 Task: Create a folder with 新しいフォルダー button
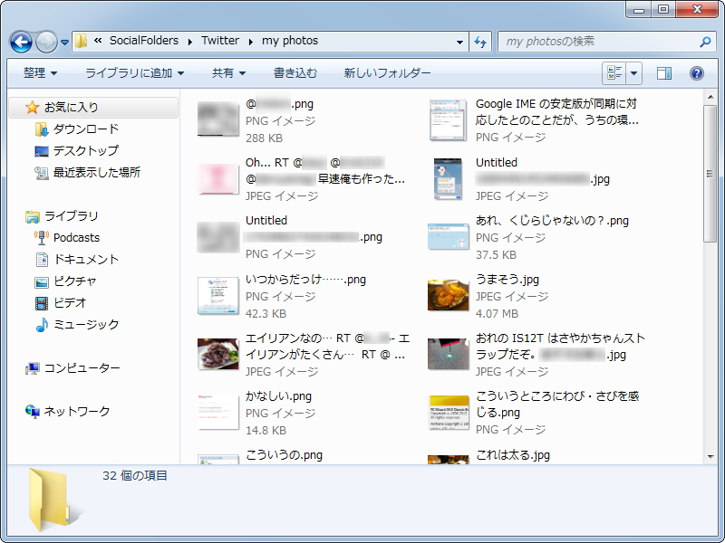point(387,72)
